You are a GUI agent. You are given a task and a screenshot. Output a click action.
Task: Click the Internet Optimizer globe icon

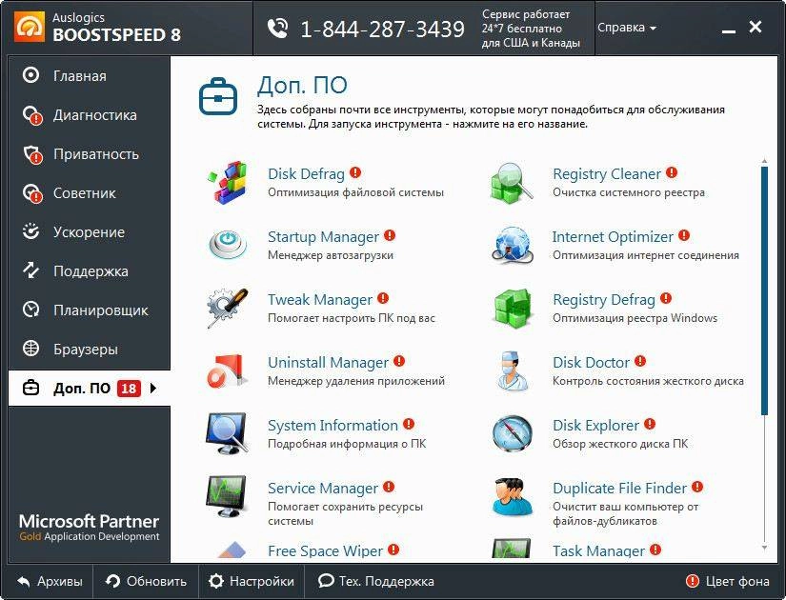point(512,245)
